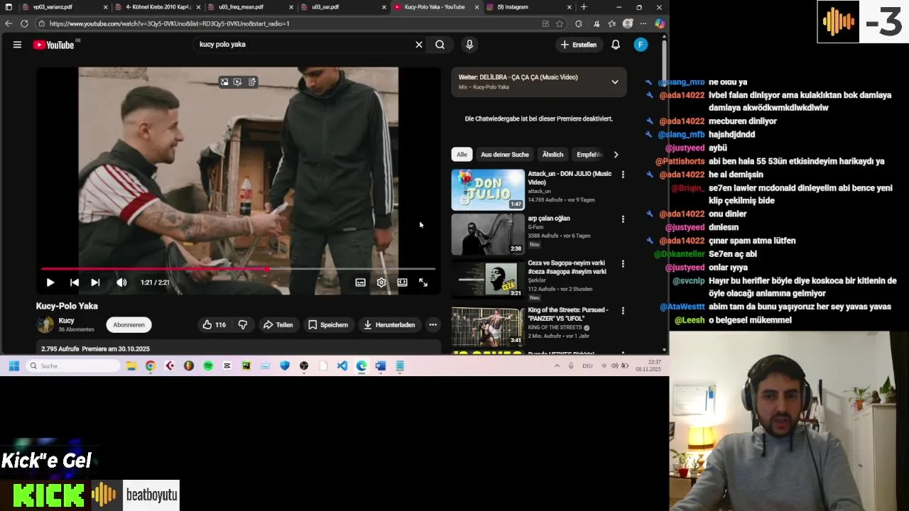Image resolution: width=909 pixels, height=511 pixels.
Task: Expand the Weiter mix playlist chevron
Action: point(615,82)
